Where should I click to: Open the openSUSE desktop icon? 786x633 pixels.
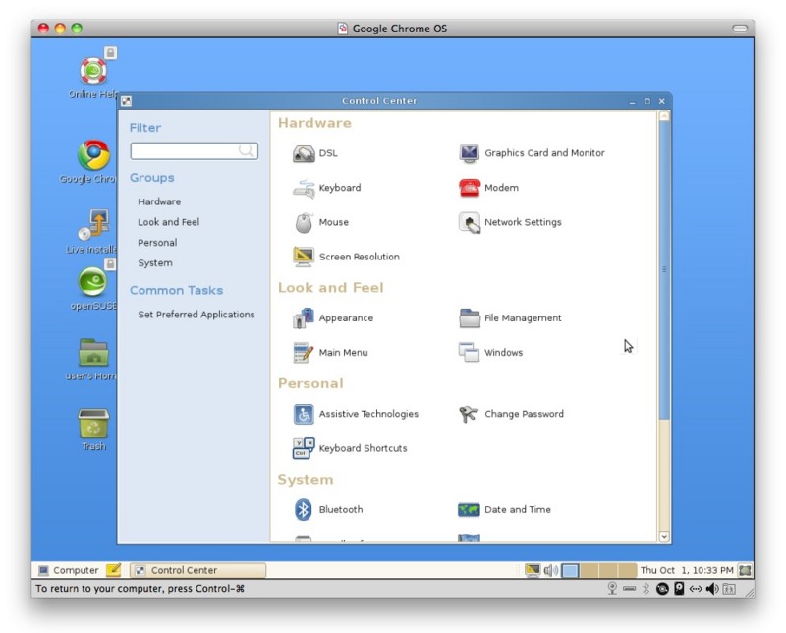pos(92,281)
